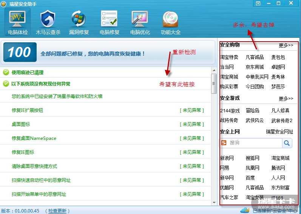The height and width of the screenshot is (214, 301).
Task: Click green check beside 以下系统项没有发现任何异常
Action: (x=6, y=84)
